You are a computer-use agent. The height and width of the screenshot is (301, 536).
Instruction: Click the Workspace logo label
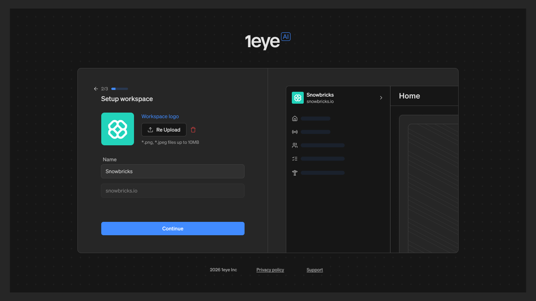160,116
